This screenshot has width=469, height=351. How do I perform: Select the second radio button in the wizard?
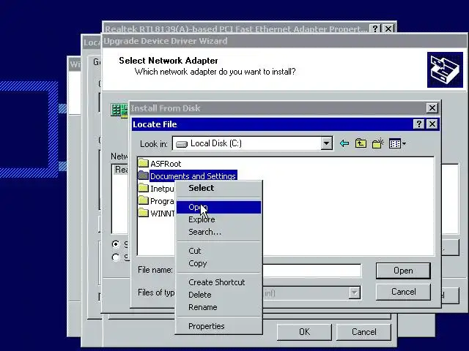[x=116, y=257]
